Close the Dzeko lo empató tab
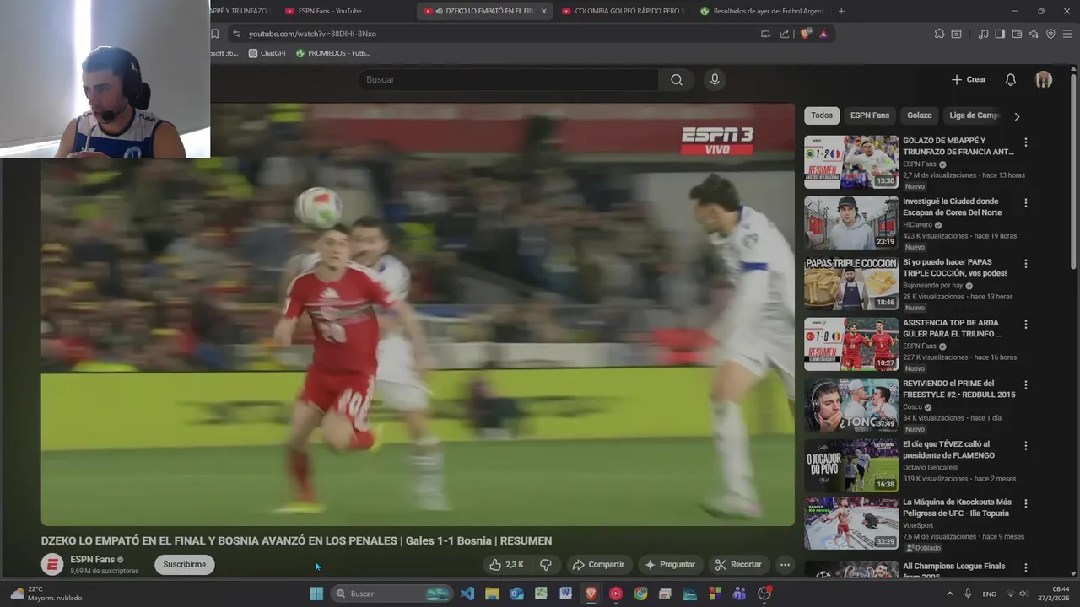1080x607 pixels. (x=543, y=11)
